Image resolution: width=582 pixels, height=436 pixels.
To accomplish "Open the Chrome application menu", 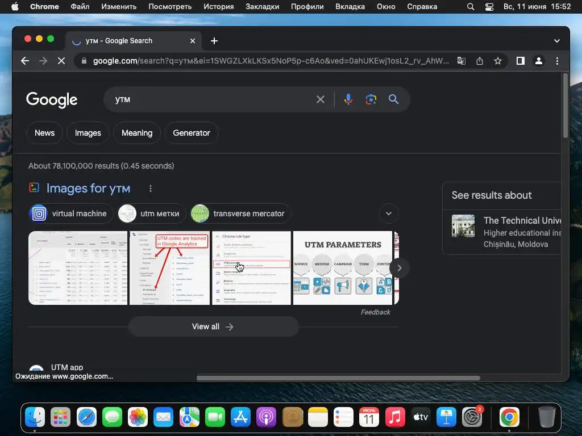I will (44, 7).
